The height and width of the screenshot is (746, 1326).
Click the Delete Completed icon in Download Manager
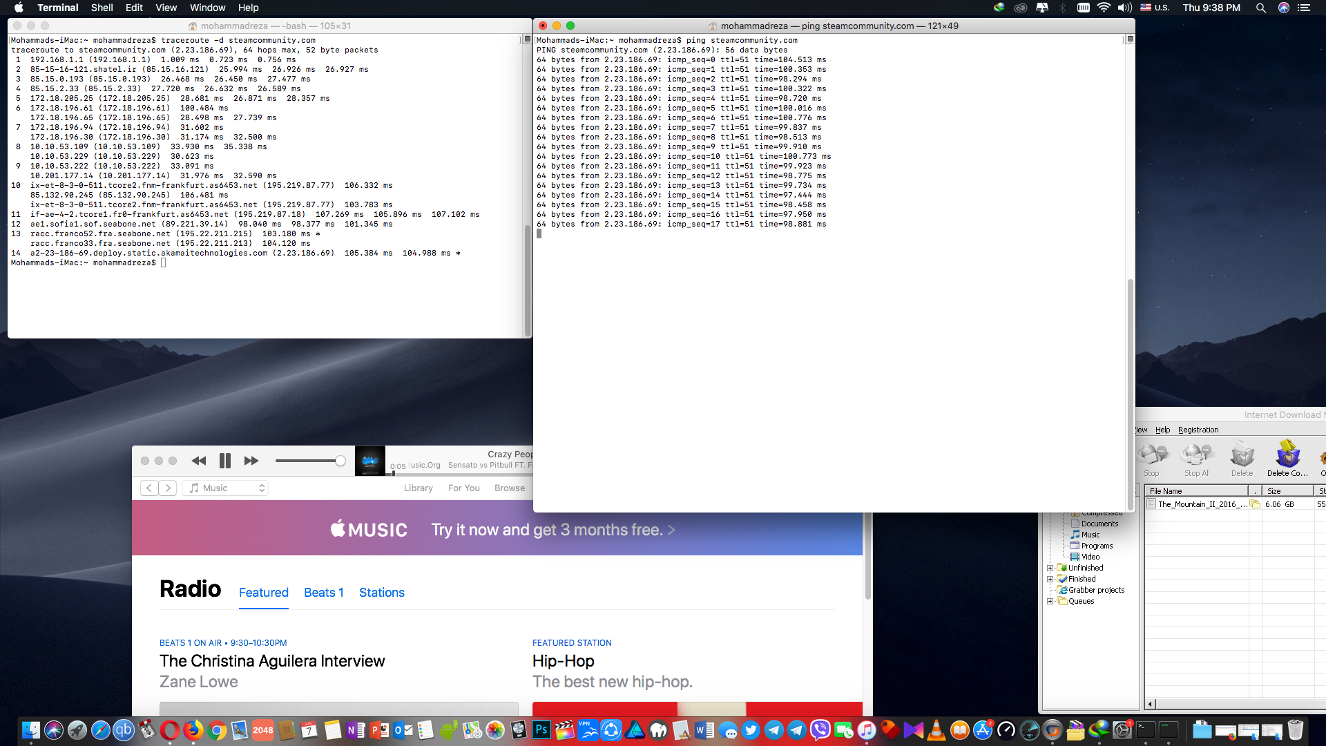[1287, 459]
